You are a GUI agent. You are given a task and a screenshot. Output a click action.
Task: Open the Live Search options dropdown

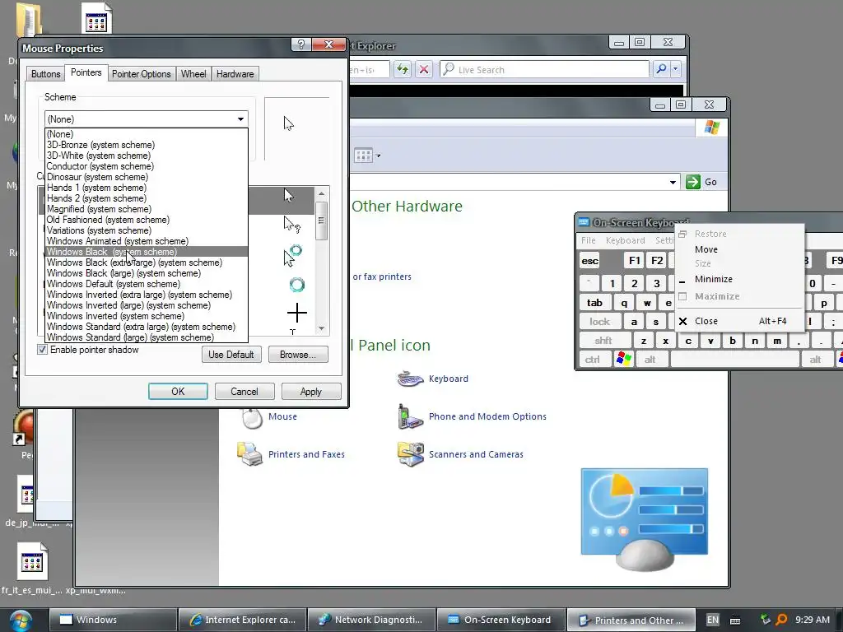tap(675, 69)
